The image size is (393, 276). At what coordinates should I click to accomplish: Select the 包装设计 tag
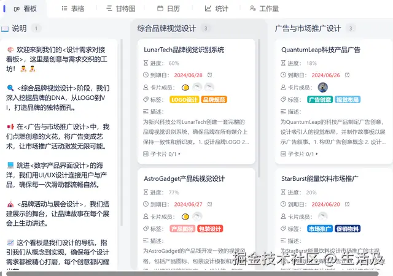[210, 229]
